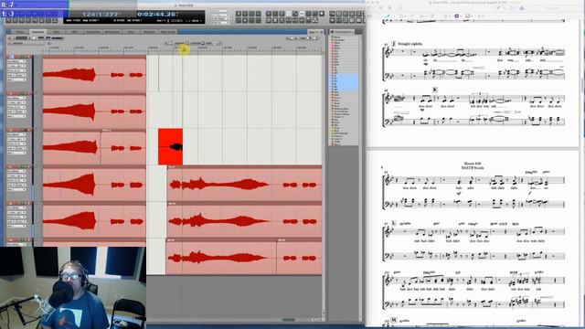This screenshot has width=585, height=329.
Task: Click the first icon in the top shortcut-icon row
Action: [x=239, y=14]
